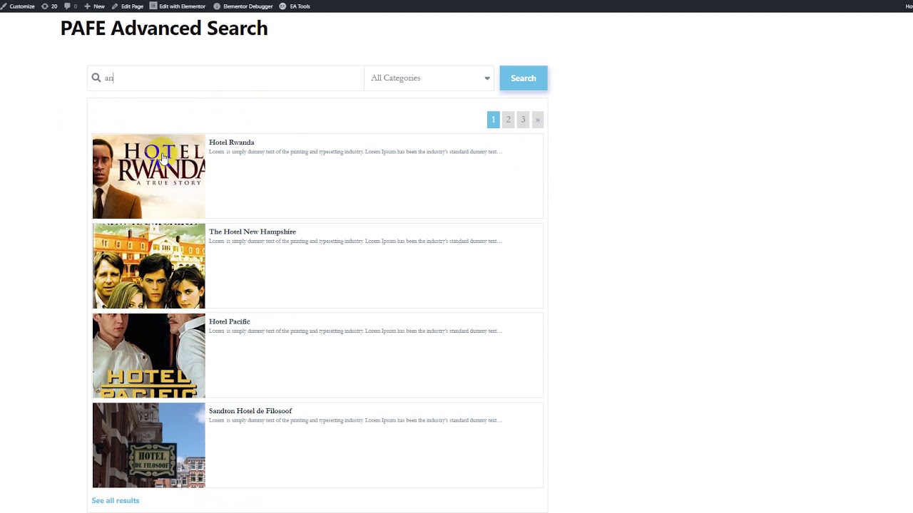
Task: Click See all results link
Action: coord(116,500)
